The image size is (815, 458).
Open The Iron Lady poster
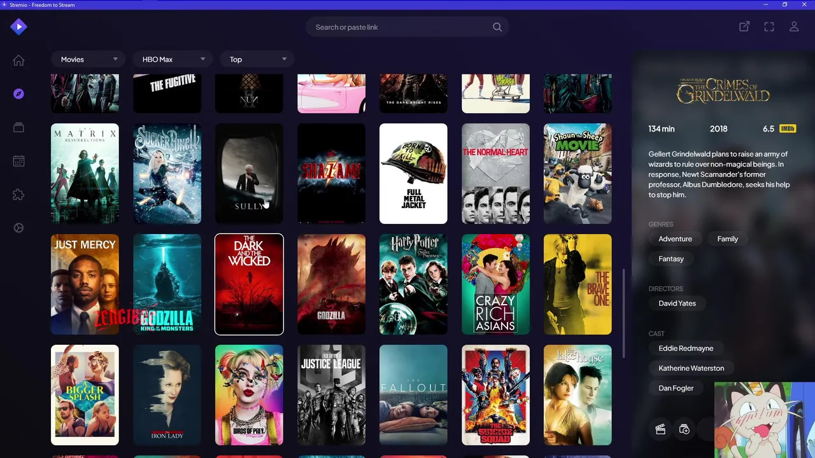point(167,395)
